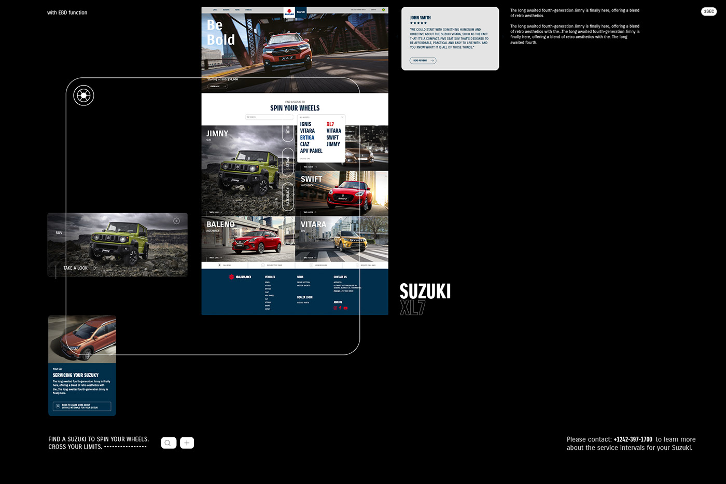Screen dimensions: 726x484
Task: Choose JIMMY in All Models list
Action: click(333, 144)
